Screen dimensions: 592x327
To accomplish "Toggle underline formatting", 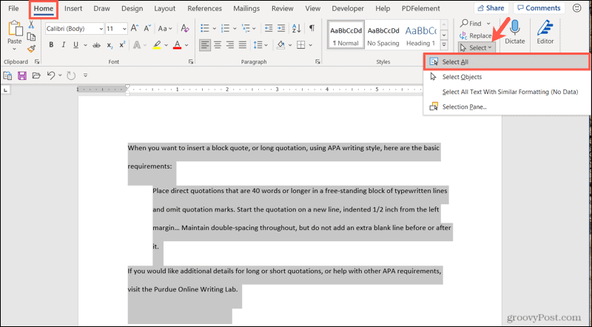I will point(76,45).
